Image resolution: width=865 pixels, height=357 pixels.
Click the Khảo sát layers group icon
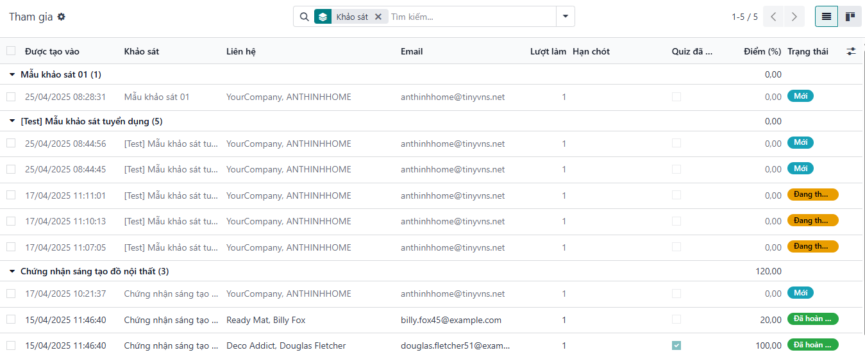[323, 17]
